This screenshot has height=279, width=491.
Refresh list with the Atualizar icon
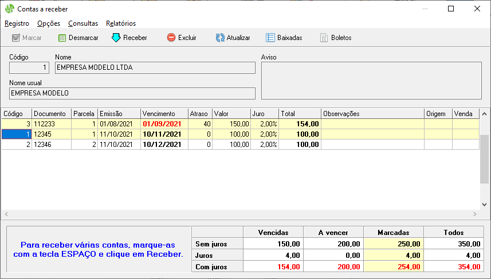click(220, 38)
